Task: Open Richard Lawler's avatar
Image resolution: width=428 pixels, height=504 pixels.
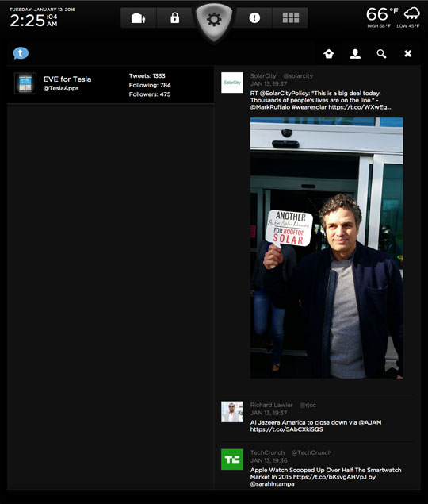Action: [x=232, y=412]
